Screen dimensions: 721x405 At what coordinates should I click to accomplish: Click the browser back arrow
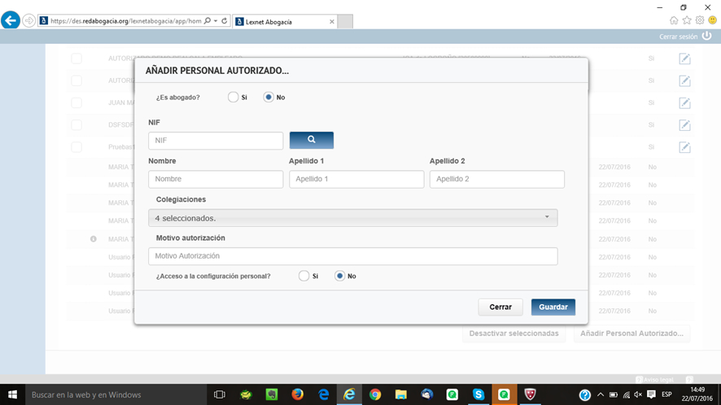point(11,20)
